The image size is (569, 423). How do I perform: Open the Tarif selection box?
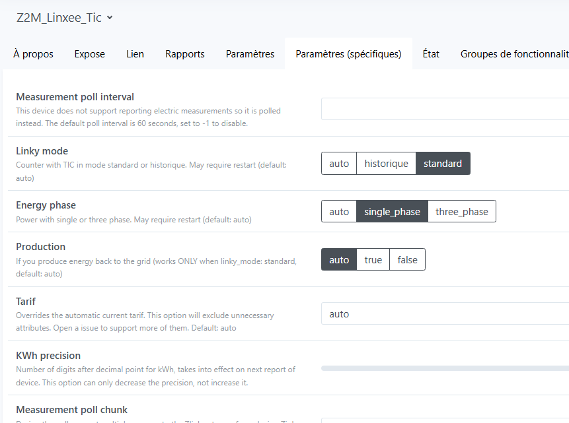tap(444, 314)
